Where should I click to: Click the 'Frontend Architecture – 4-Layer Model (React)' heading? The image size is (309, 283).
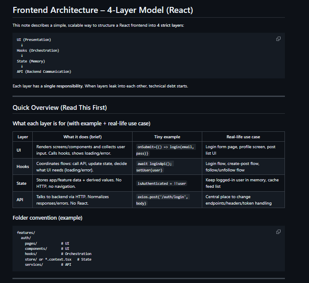(x=103, y=10)
